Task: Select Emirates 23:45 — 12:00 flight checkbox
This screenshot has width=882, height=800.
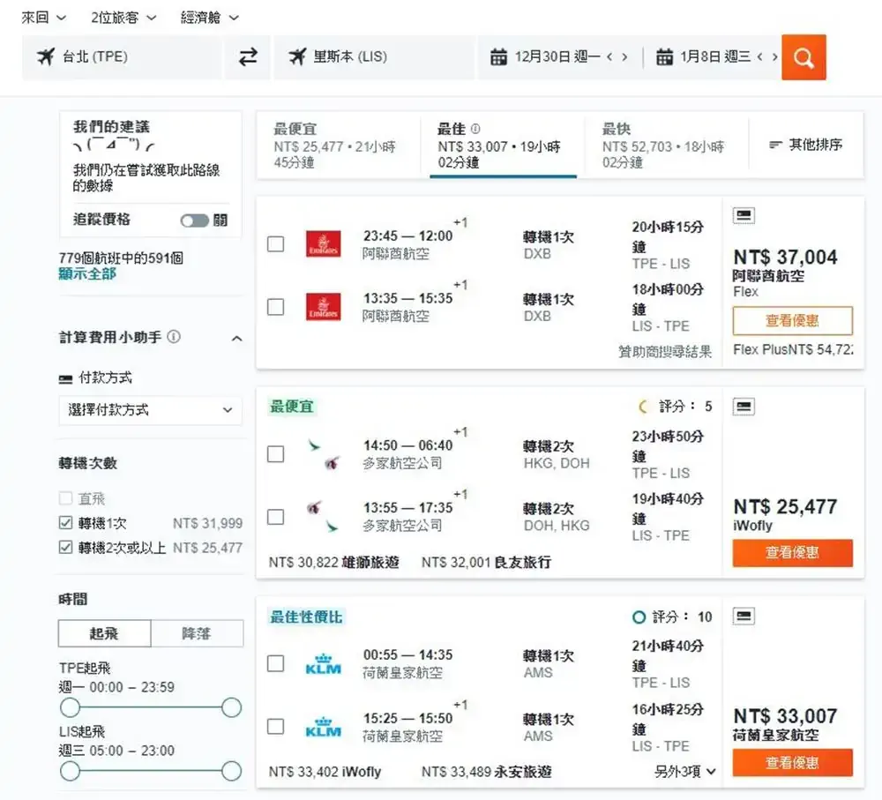Action: (x=275, y=243)
